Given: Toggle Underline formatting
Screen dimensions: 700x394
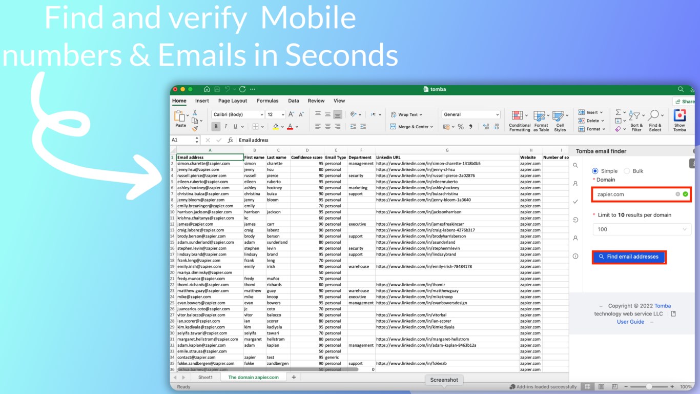Looking at the screenshot, I should [236, 127].
